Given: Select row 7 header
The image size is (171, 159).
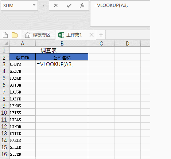Looking at the screenshot, I should tap(5, 92).
